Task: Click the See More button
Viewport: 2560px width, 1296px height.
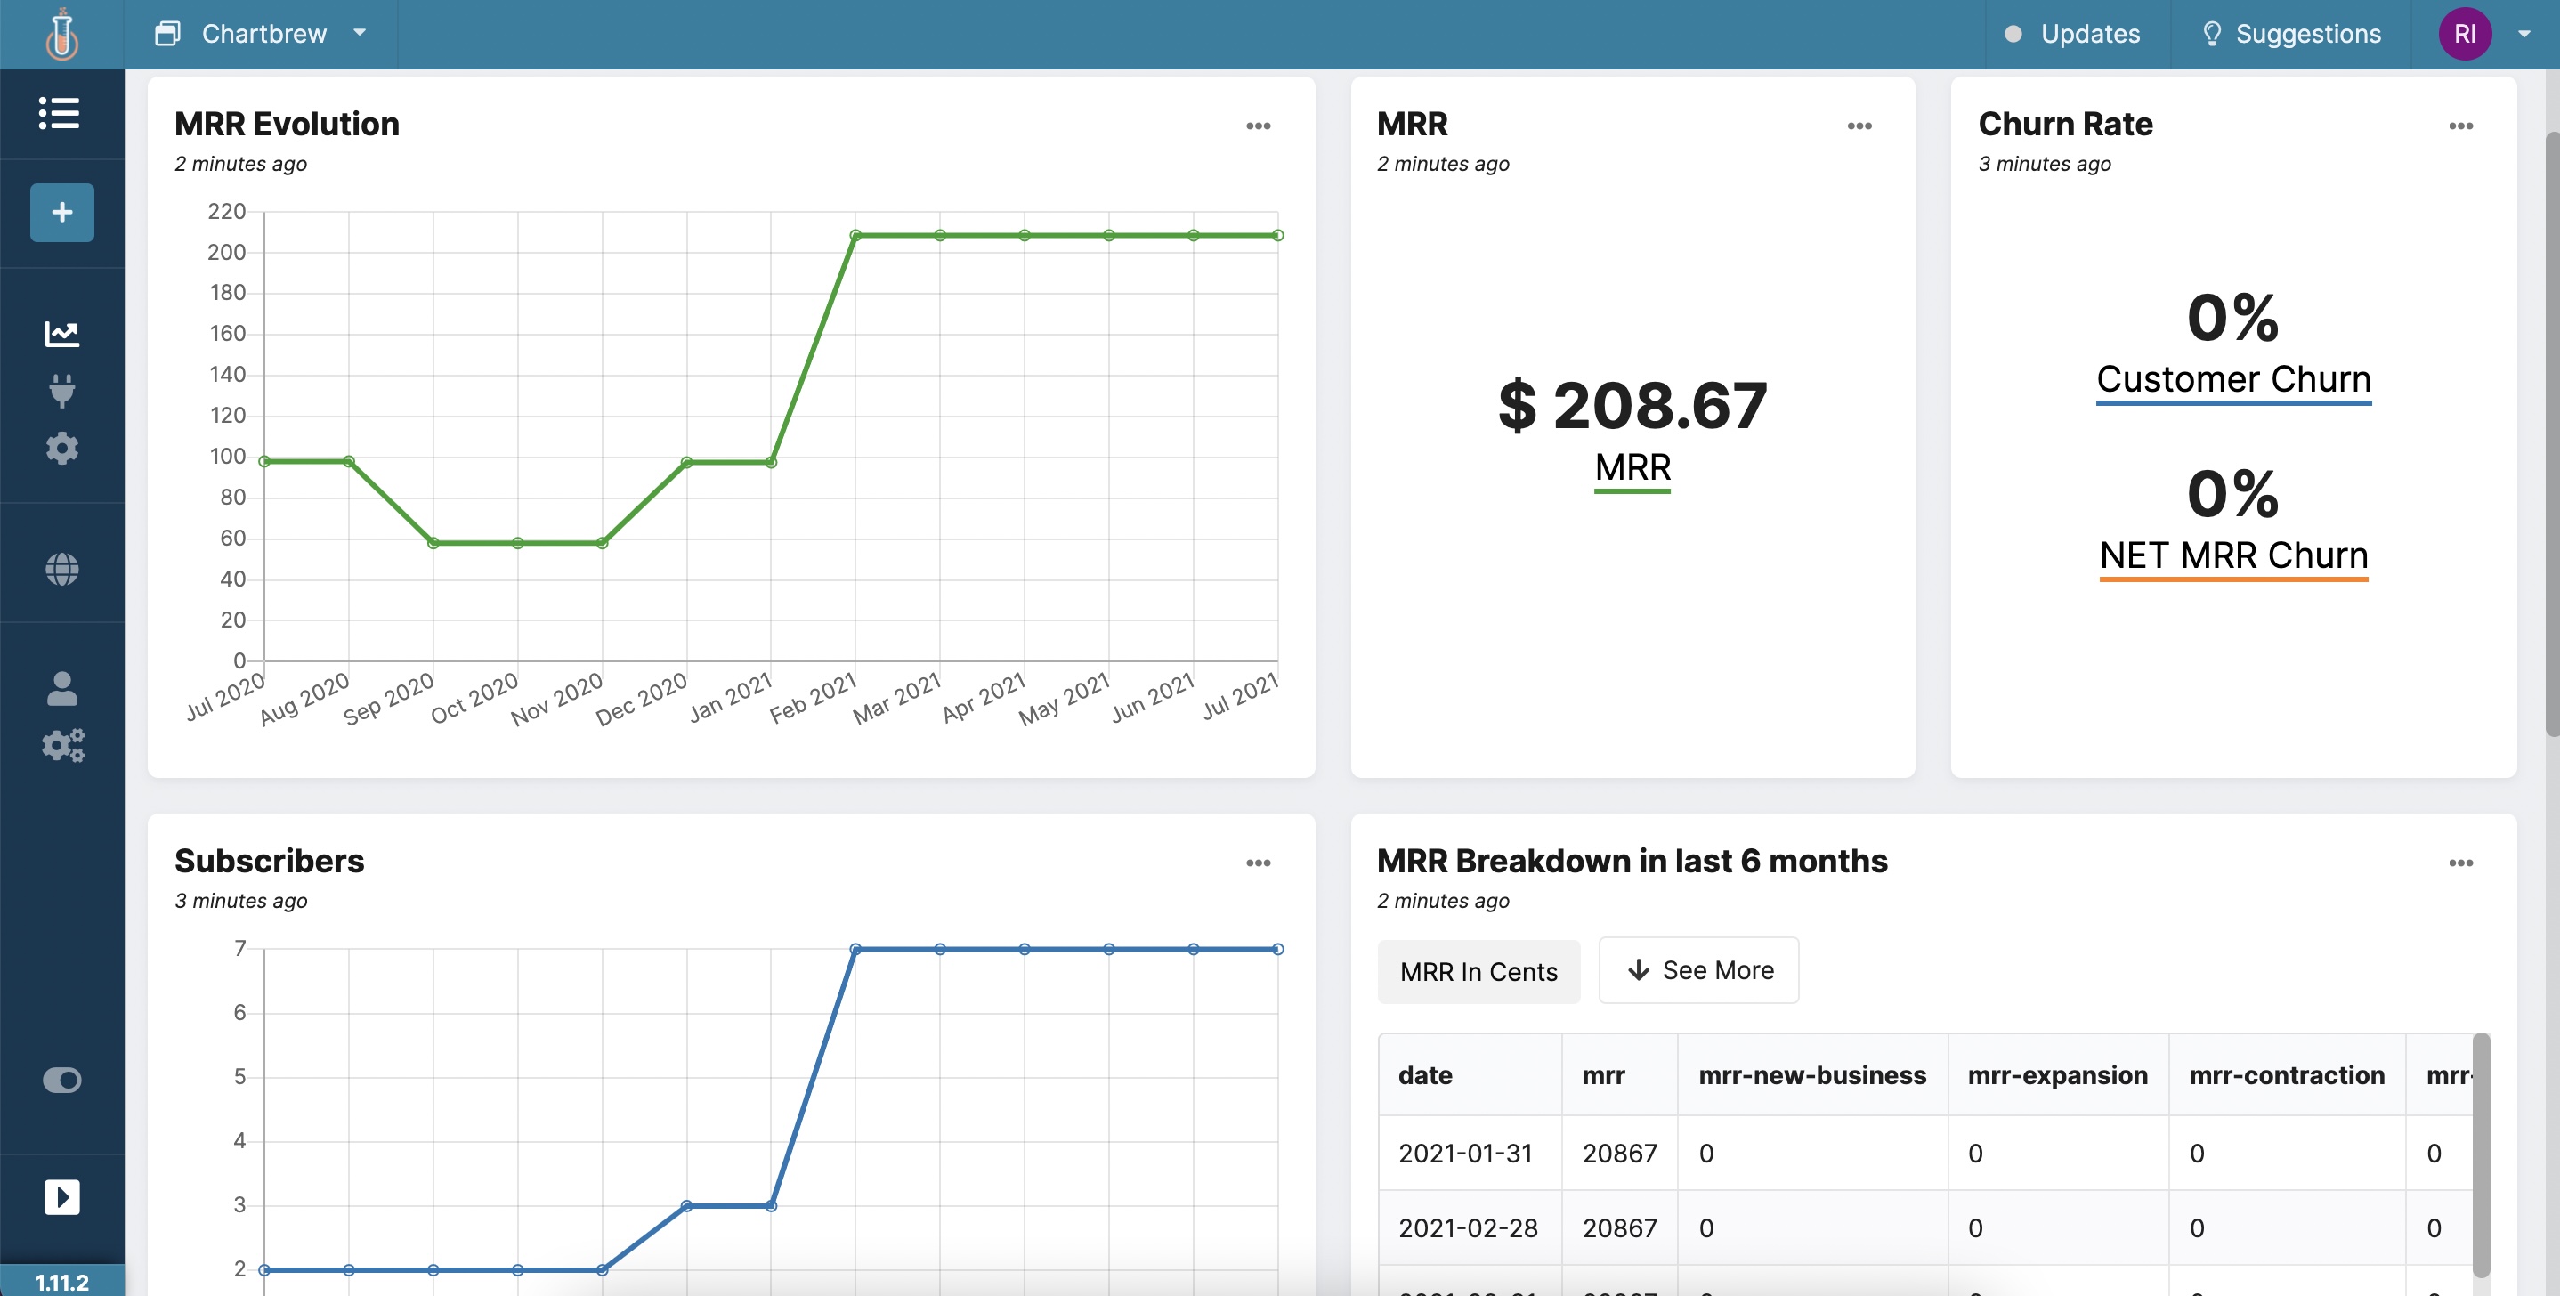Action: [x=1698, y=970]
